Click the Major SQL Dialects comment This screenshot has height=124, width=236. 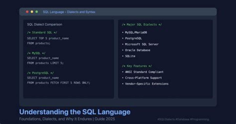(x=142, y=25)
